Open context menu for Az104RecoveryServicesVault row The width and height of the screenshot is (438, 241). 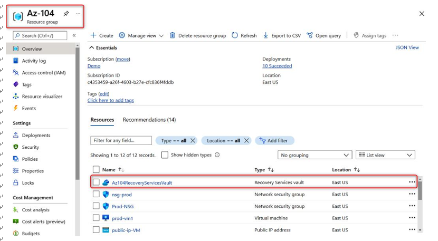[412, 182]
